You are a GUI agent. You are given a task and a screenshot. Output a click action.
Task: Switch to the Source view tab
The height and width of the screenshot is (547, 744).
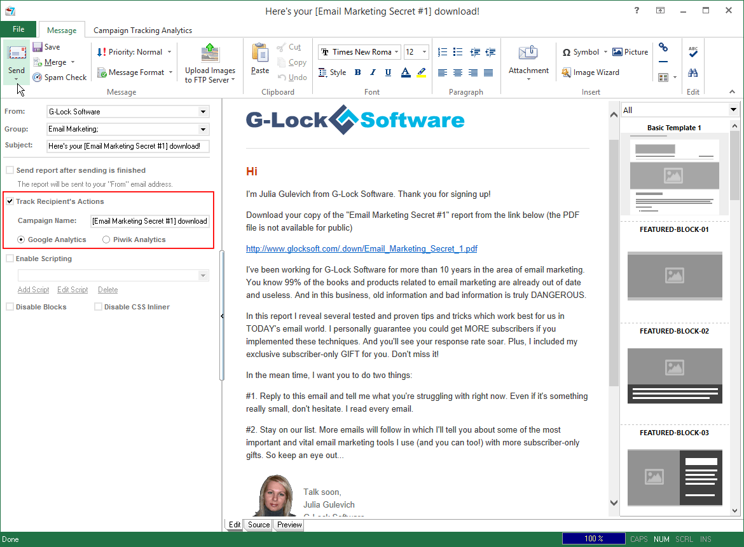click(259, 525)
